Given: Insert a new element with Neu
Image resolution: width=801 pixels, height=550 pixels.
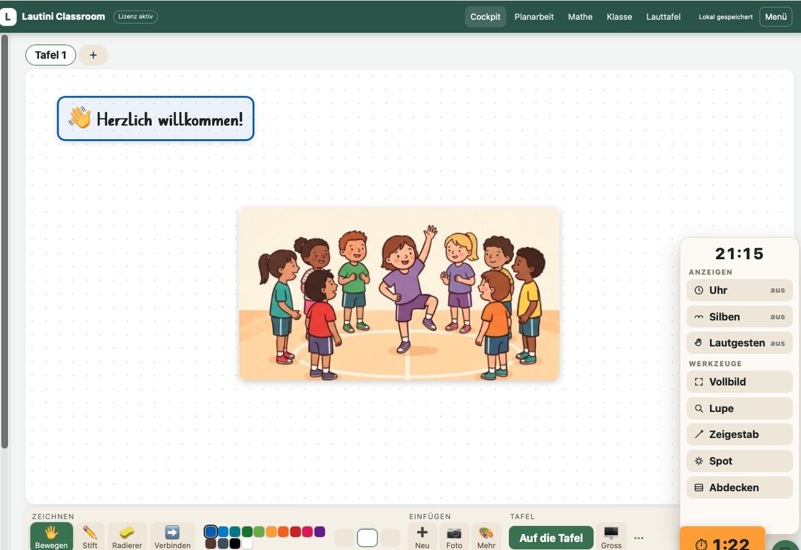Looking at the screenshot, I should tap(422, 536).
